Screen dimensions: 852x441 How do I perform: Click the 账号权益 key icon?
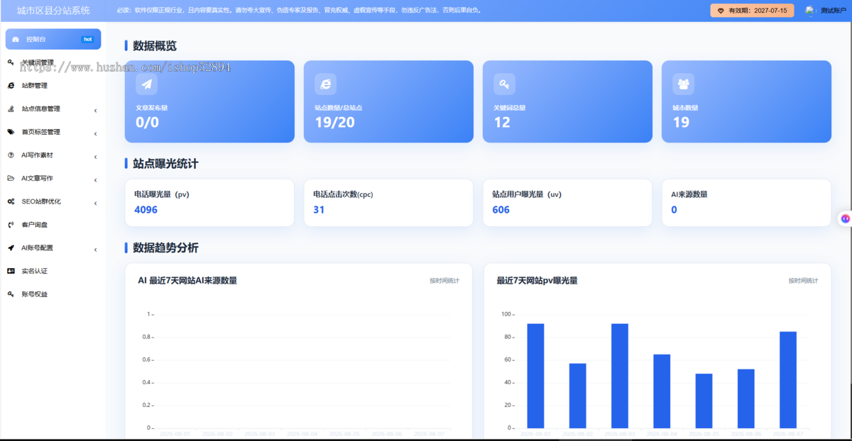coord(11,294)
